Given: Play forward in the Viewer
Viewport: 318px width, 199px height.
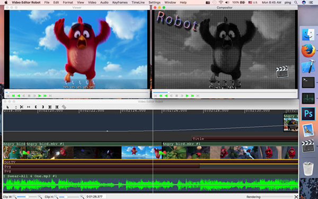Looking at the screenshot, I should tap(40, 96).
